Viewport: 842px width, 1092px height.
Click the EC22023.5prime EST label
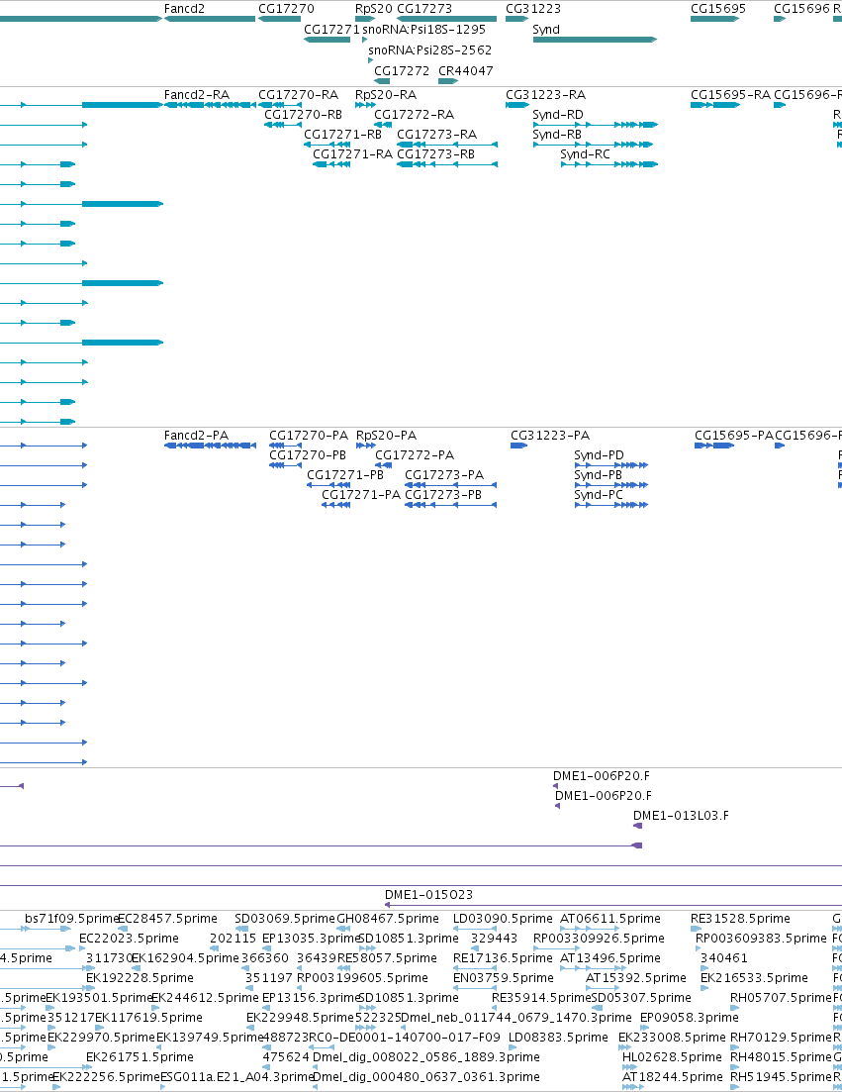click(129, 939)
